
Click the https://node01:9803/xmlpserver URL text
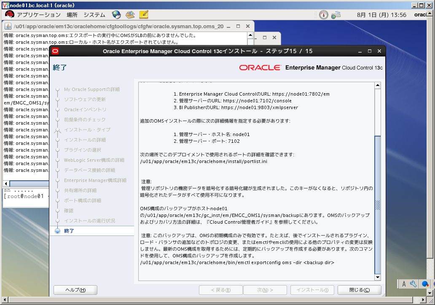point(259,107)
